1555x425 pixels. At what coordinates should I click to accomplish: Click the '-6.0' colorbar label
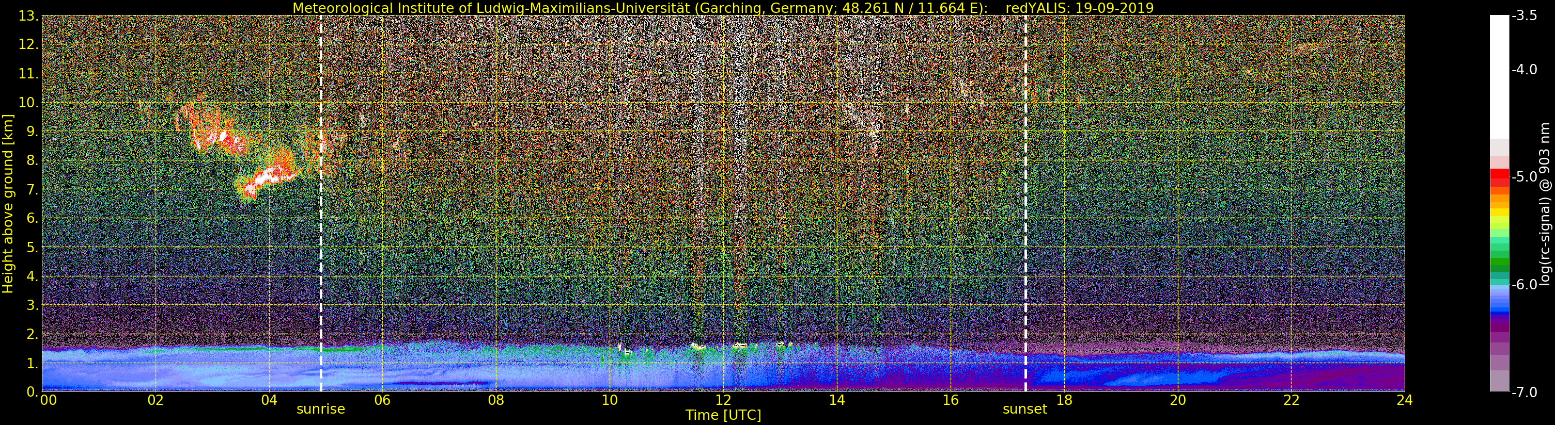coord(1525,285)
